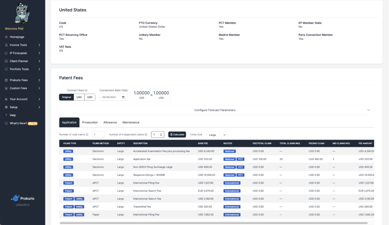Viewport: 389px width, 225px height.
Task: Click the 'USD 10,500.00' base fee cell
Action: coord(206,175)
